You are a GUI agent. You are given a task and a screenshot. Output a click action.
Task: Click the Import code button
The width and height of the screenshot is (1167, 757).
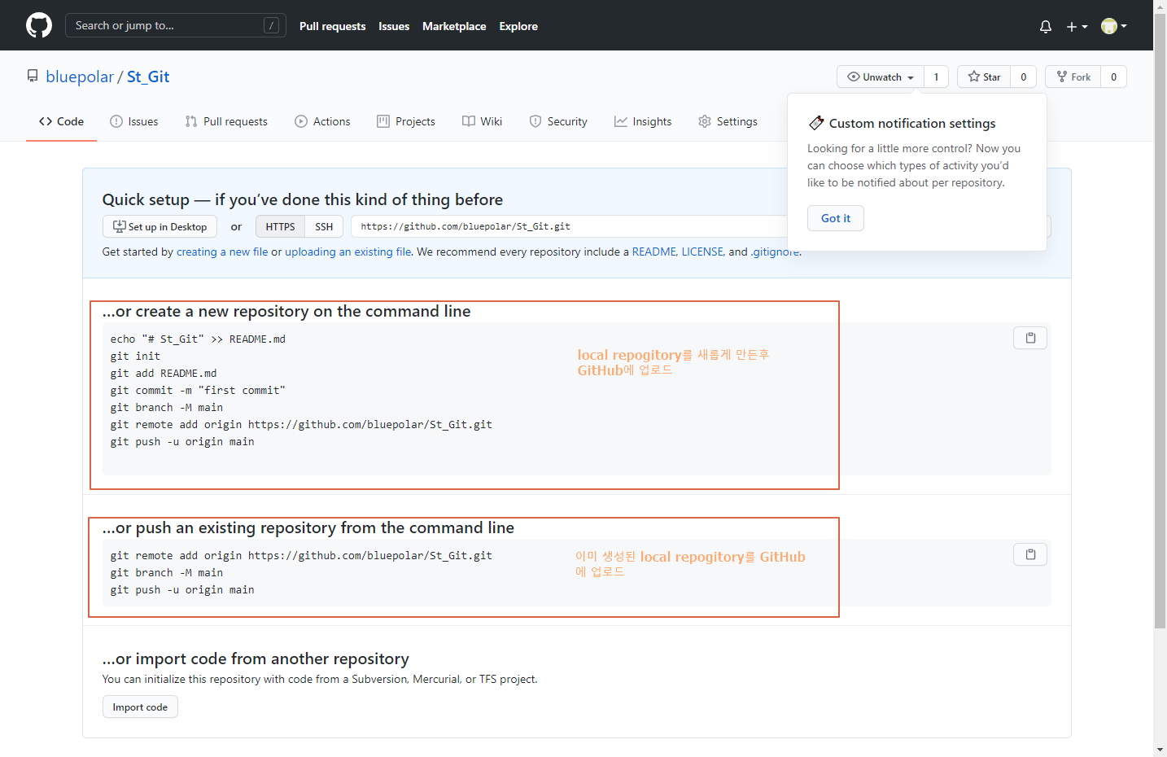140,707
